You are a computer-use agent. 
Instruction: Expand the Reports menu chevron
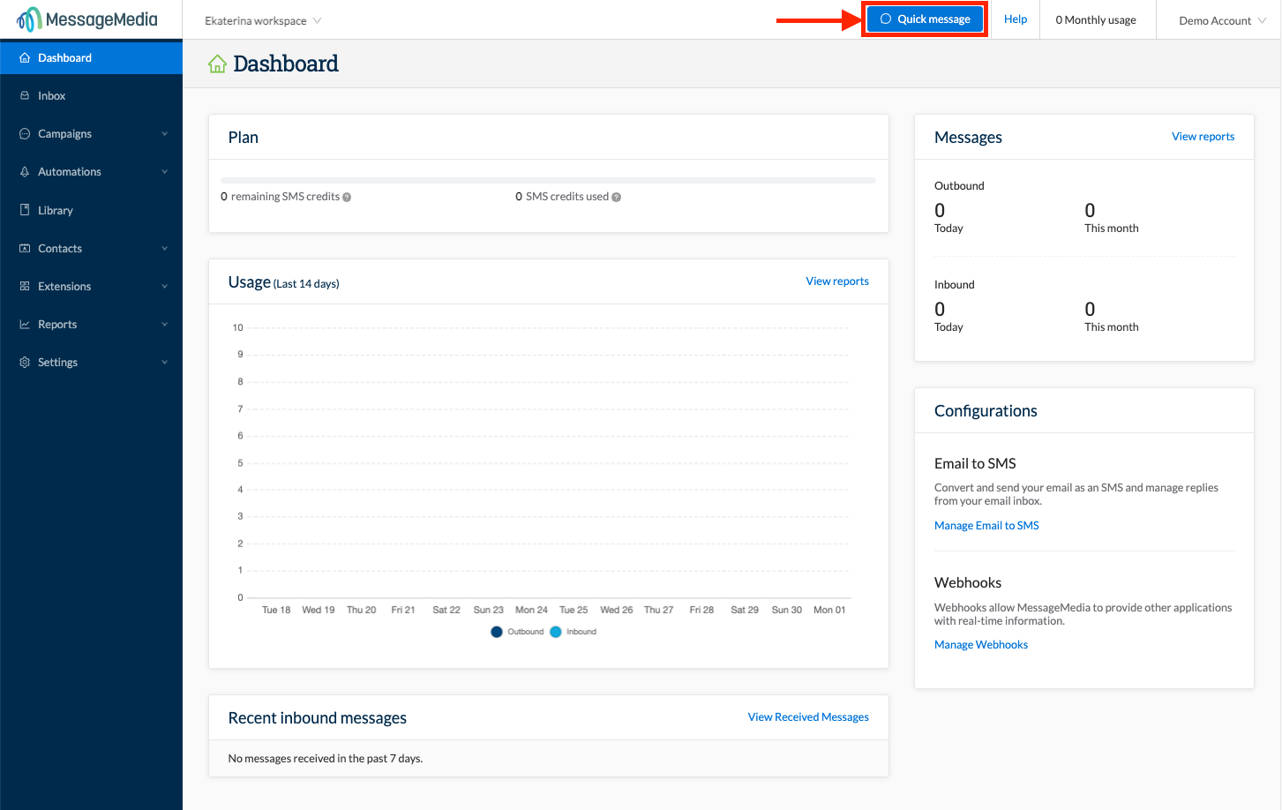[x=164, y=325]
